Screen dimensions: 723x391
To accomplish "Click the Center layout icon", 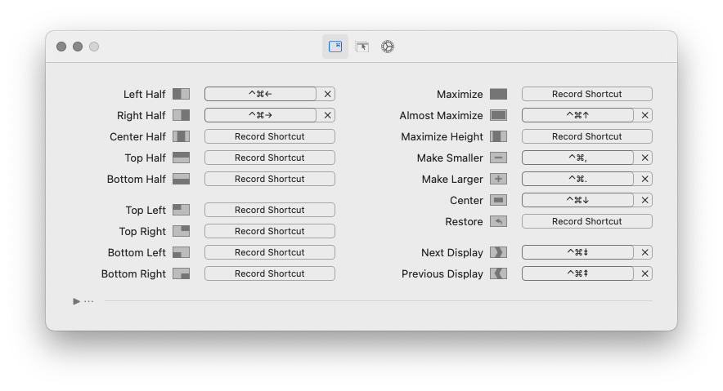I will (x=498, y=200).
